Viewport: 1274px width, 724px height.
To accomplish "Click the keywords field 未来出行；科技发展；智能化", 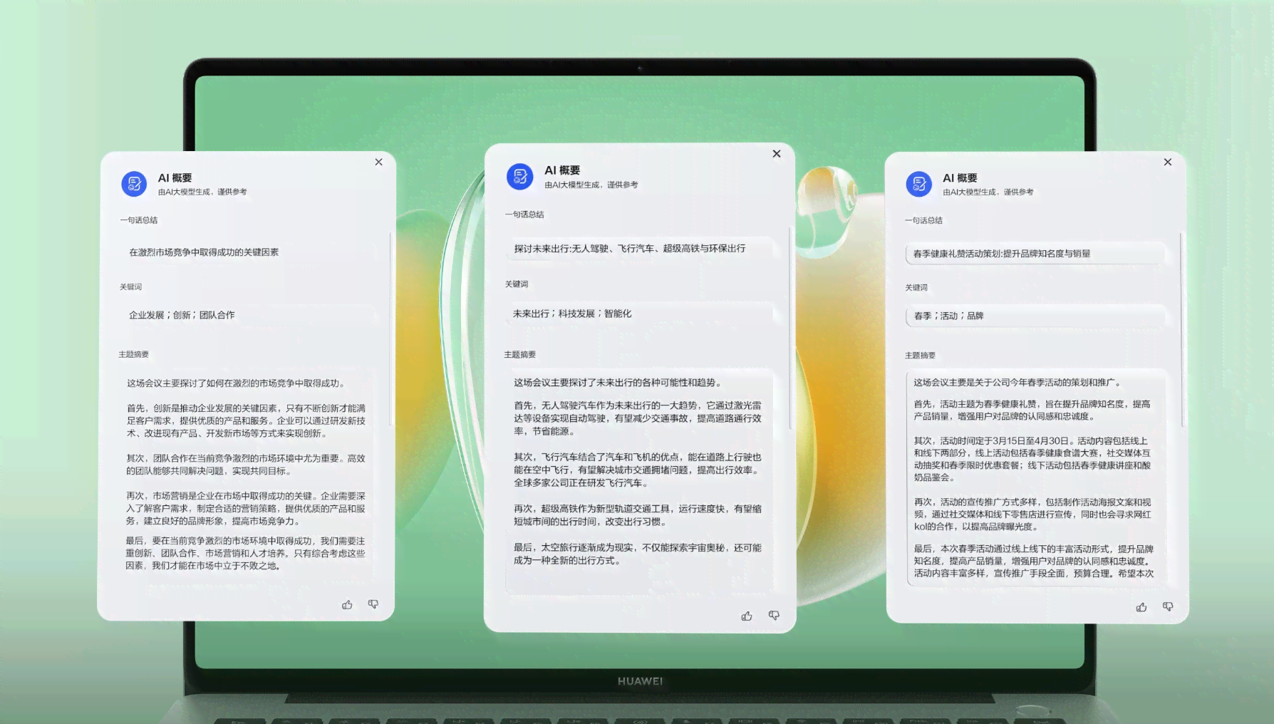I will point(639,314).
